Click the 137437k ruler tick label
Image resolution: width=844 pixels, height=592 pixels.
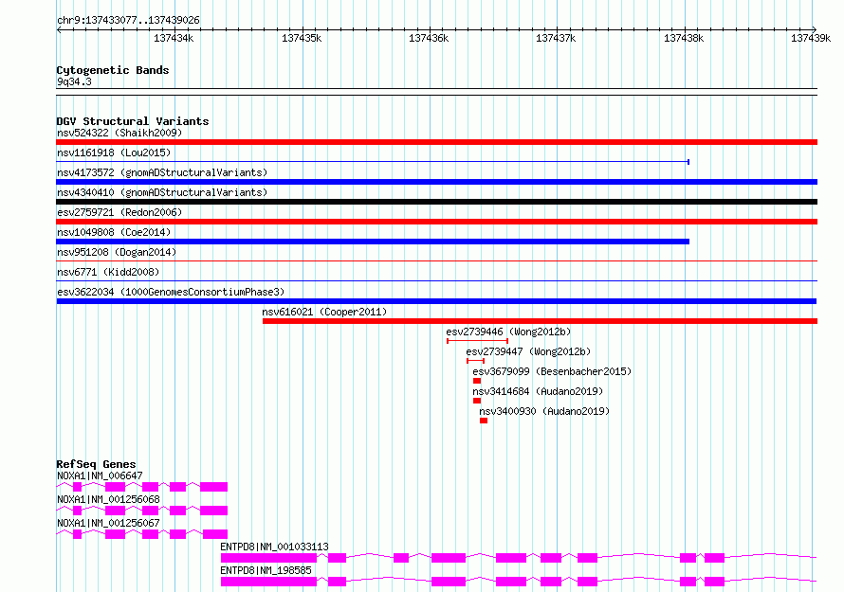pos(556,38)
